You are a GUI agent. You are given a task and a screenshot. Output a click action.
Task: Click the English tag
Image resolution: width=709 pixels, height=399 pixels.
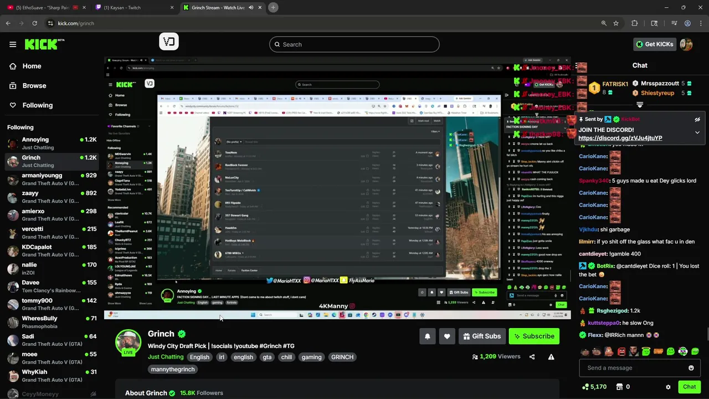coord(199,357)
